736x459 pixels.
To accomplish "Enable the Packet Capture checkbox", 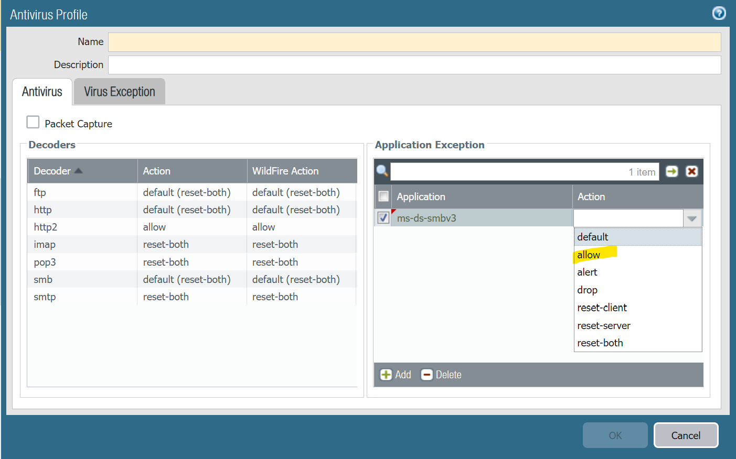I will point(33,122).
